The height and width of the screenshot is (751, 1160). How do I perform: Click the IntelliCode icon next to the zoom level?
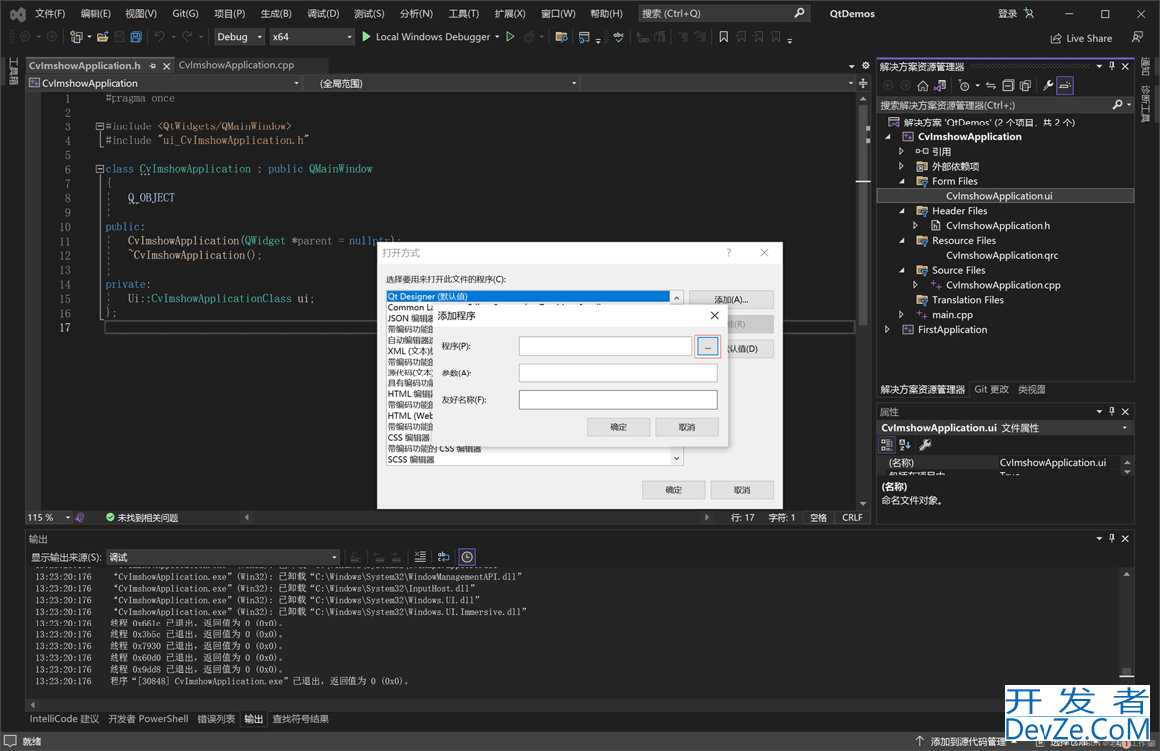point(80,517)
